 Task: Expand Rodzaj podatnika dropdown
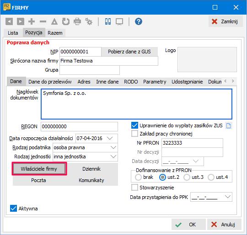pyautogui.click(x=113, y=147)
